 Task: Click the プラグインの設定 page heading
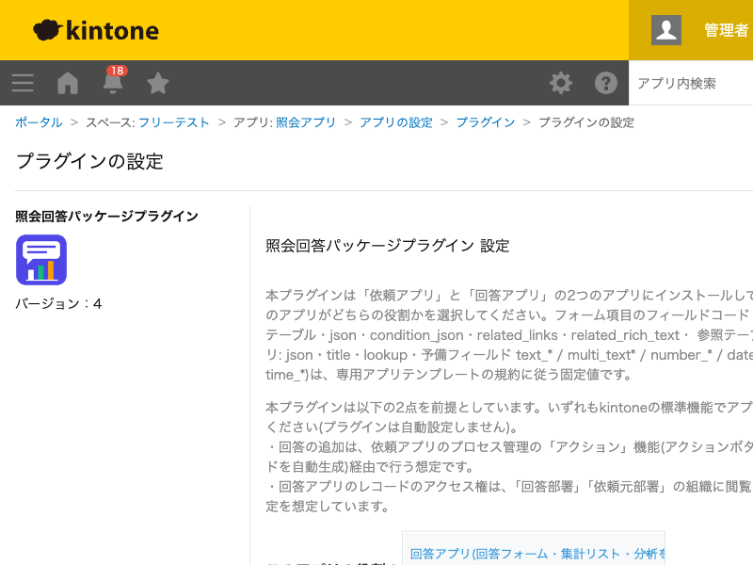[89, 161]
